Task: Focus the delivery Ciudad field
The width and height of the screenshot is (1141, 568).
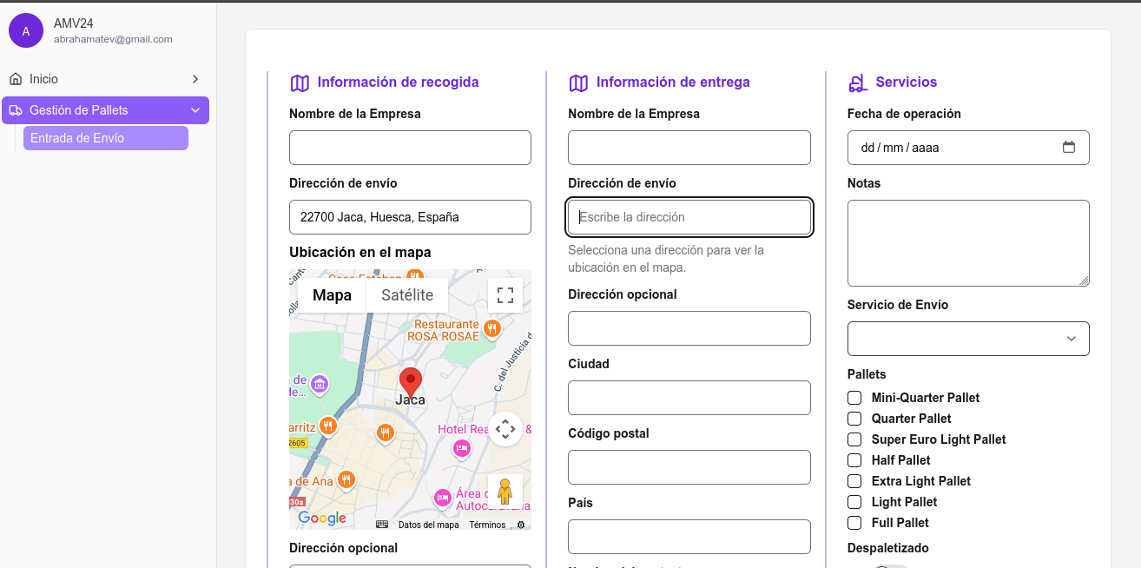Action: pos(689,398)
